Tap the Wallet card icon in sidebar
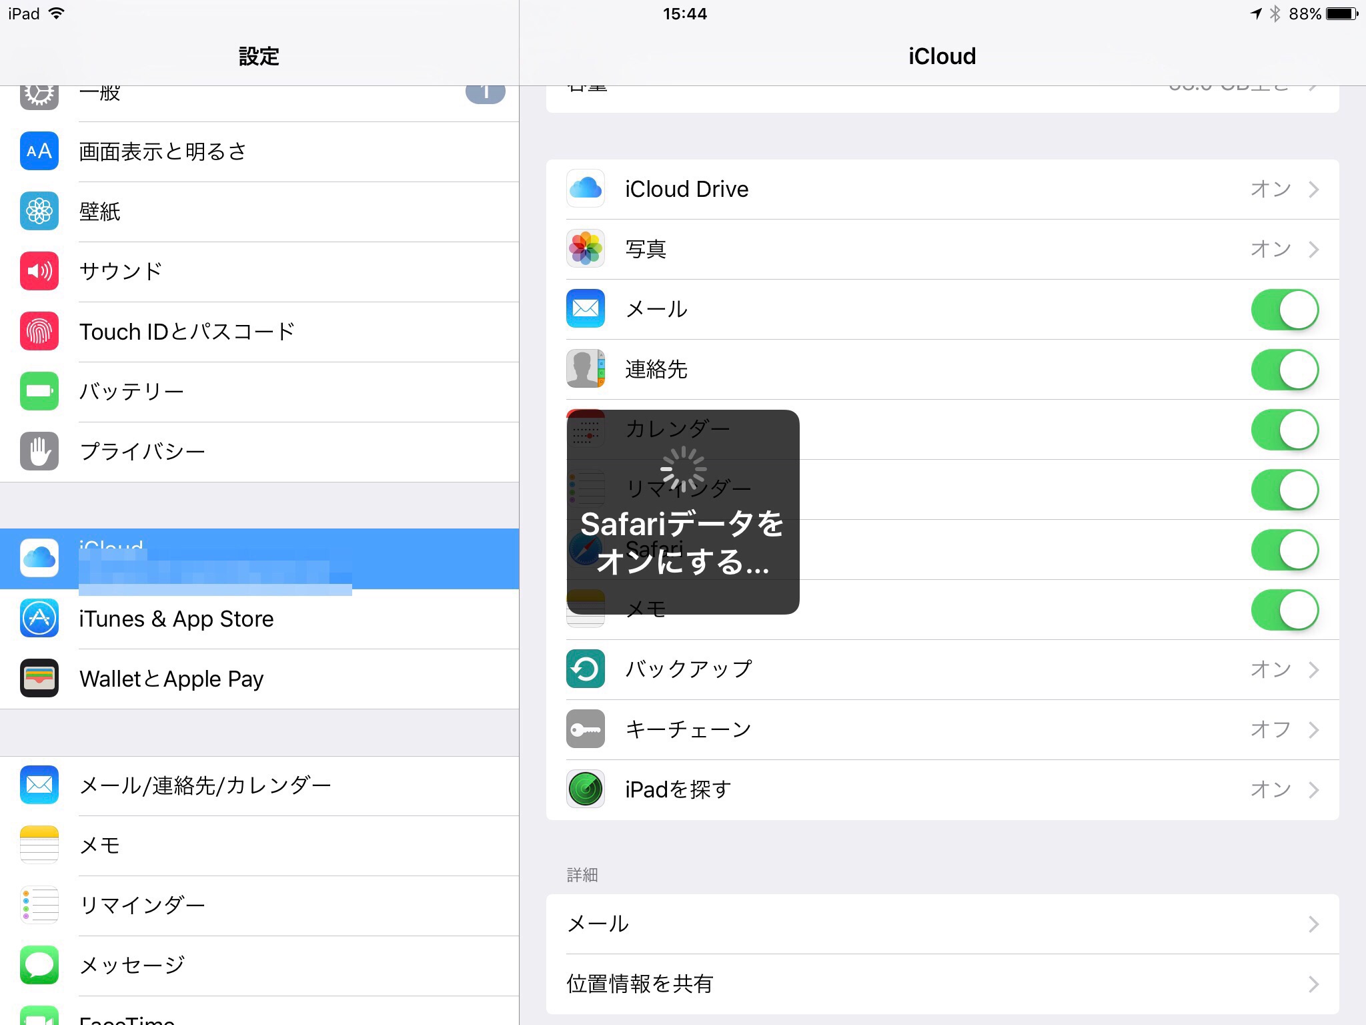The height and width of the screenshot is (1025, 1366). (39, 678)
